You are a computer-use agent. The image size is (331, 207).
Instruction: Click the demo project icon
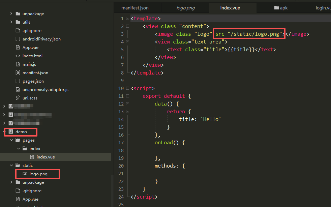pos(11,132)
